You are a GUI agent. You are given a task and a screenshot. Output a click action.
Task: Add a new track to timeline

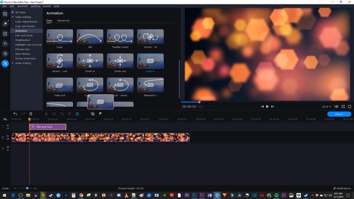coord(5,119)
